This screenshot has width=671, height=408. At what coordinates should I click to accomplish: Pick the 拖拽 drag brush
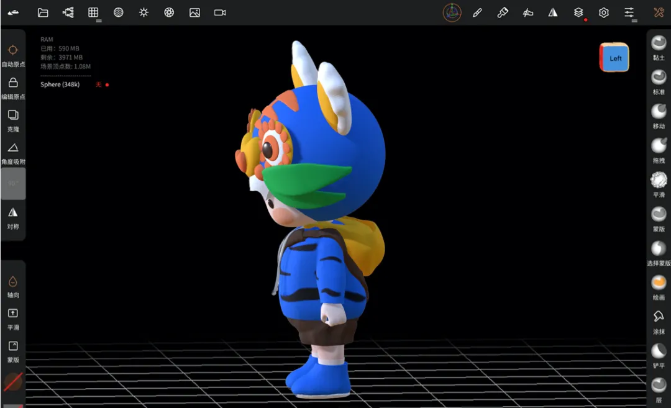click(659, 150)
